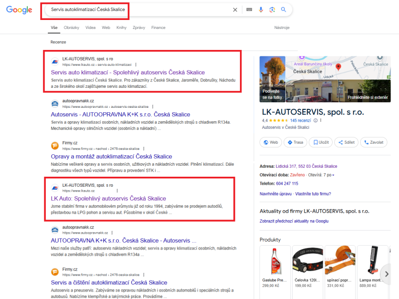Image resolution: width=399 pixels, height=299 pixels.
Task: Click the info icon next to 145 recenzí
Action: [x=316, y=120]
